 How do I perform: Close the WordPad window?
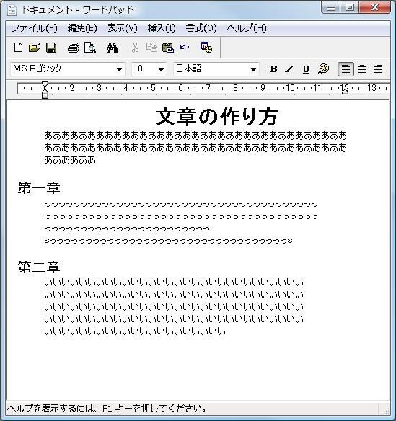(x=374, y=8)
